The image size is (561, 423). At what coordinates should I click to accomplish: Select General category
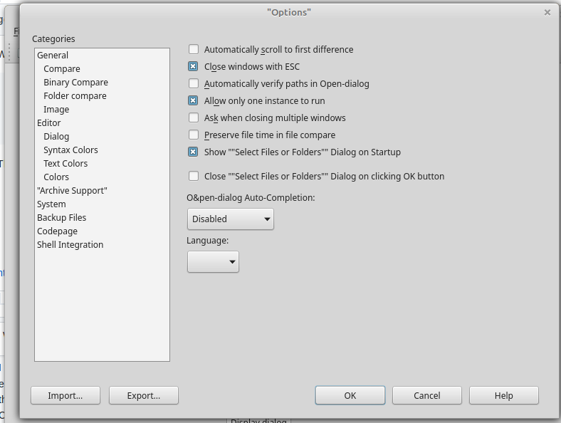(53, 55)
